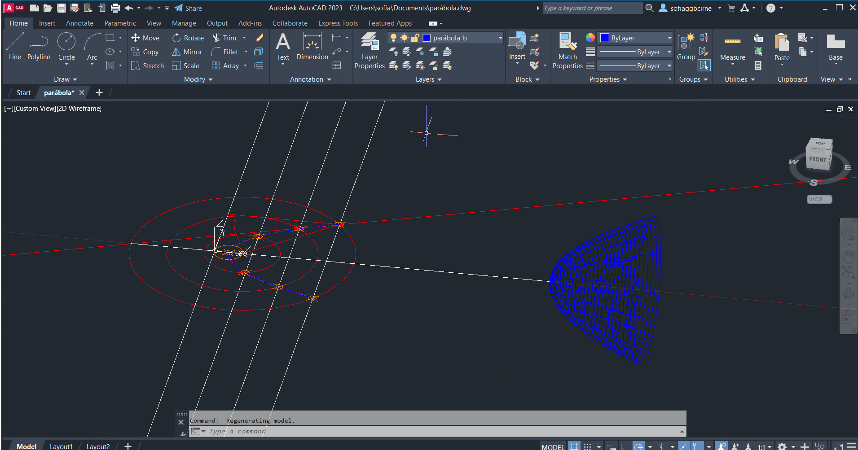This screenshot has width=858, height=450.
Task: Open the parábola_b layer dropdown
Action: click(x=500, y=38)
